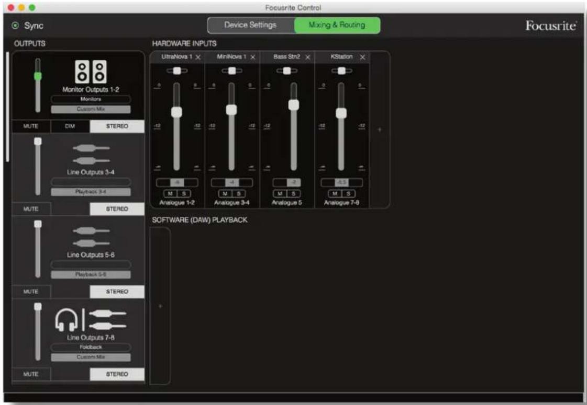This screenshot has height=405, width=587.
Task: Switch to the Mixing & Routing tab
Action: pyautogui.click(x=337, y=25)
